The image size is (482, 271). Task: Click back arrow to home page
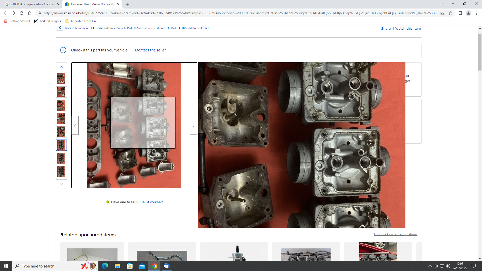tap(60, 28)
